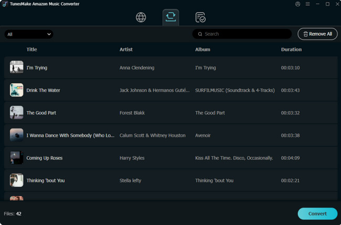The width and height of the screenshot is (341, 225).
Task: Click the Title column header
Action: tap(32, 49)
